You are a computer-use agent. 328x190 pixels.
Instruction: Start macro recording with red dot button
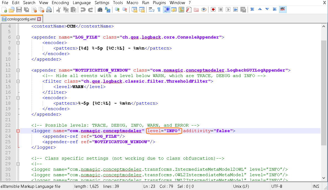[x=213, y=10]
